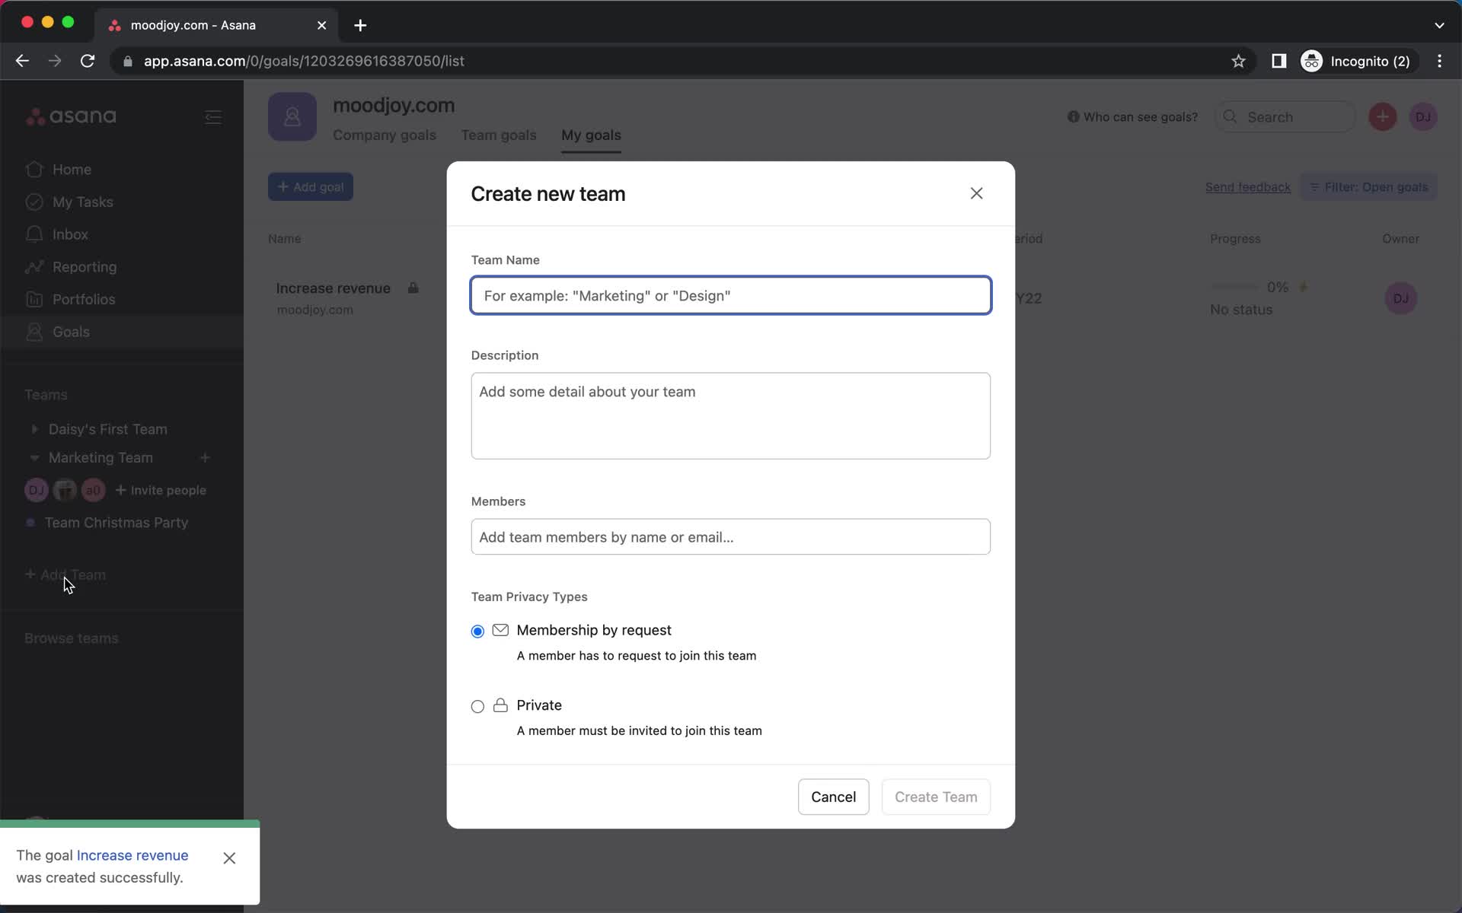Image resolution: width=1462 pixels, height=913 pixels.
Task: Click the Reporting chart icon
Action: [x=34, y=267]
